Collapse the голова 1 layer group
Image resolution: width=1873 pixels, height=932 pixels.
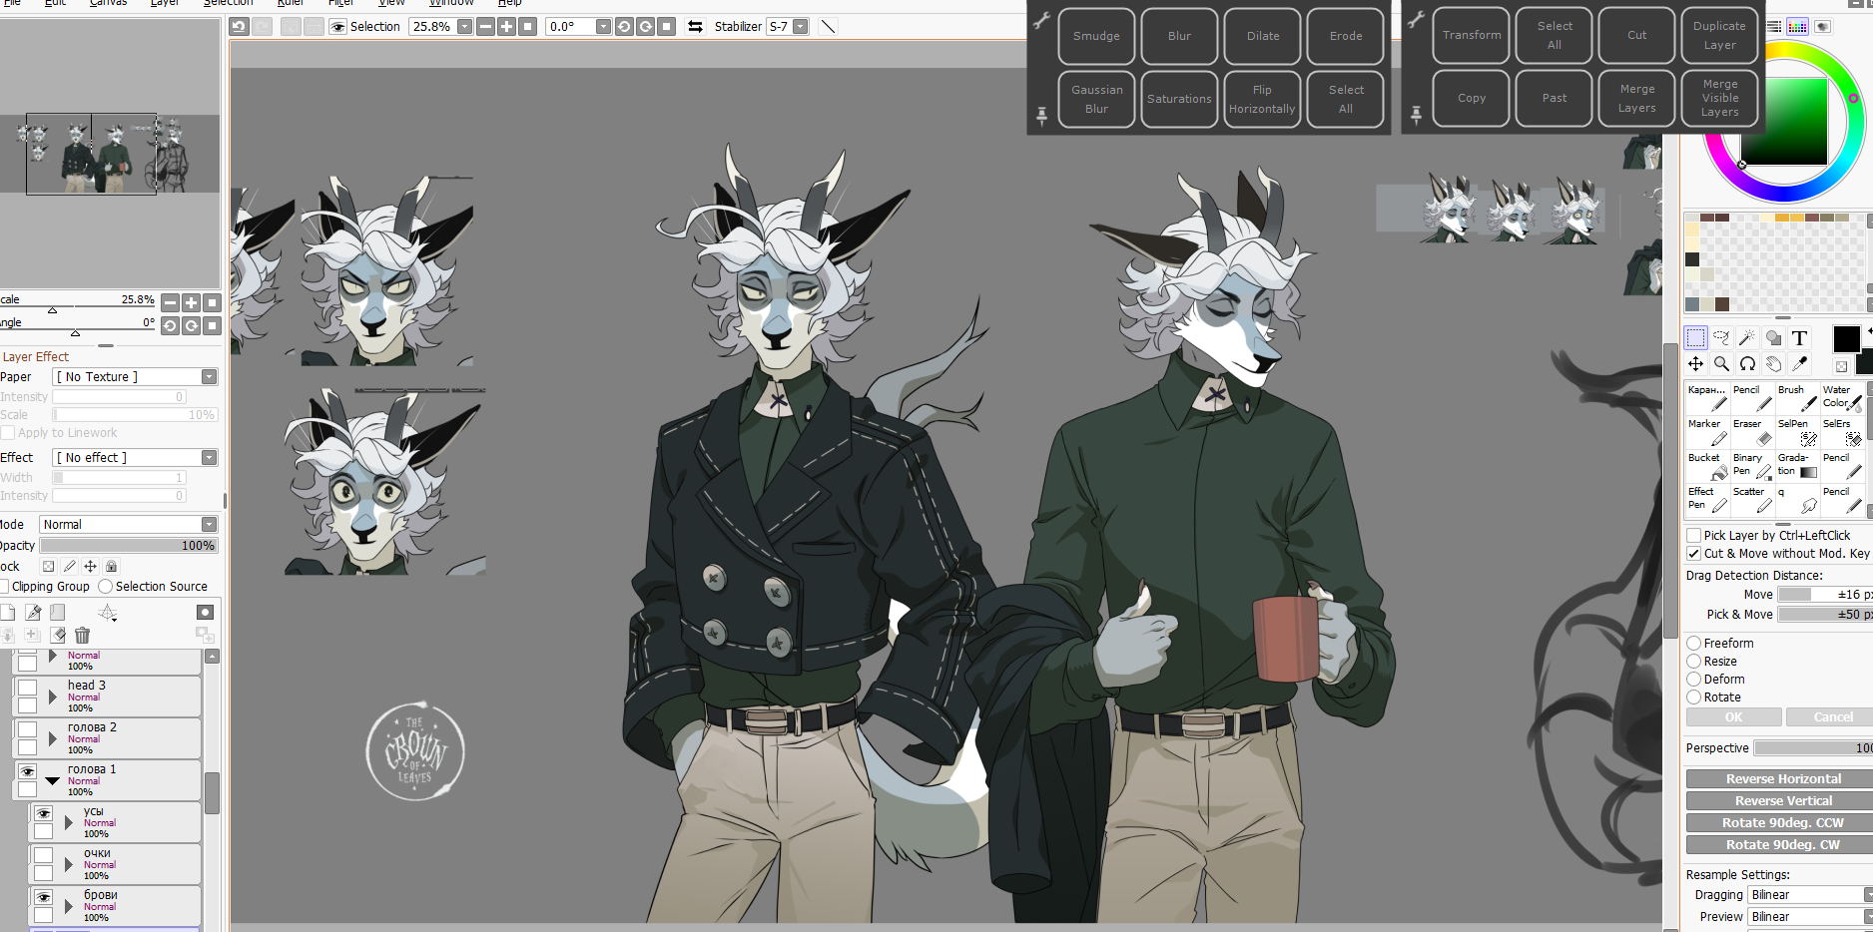[x=53, y=780]
